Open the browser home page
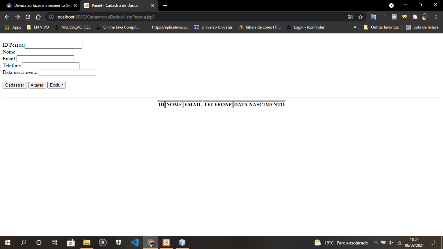Screen dimensions: 443x249 38,17
